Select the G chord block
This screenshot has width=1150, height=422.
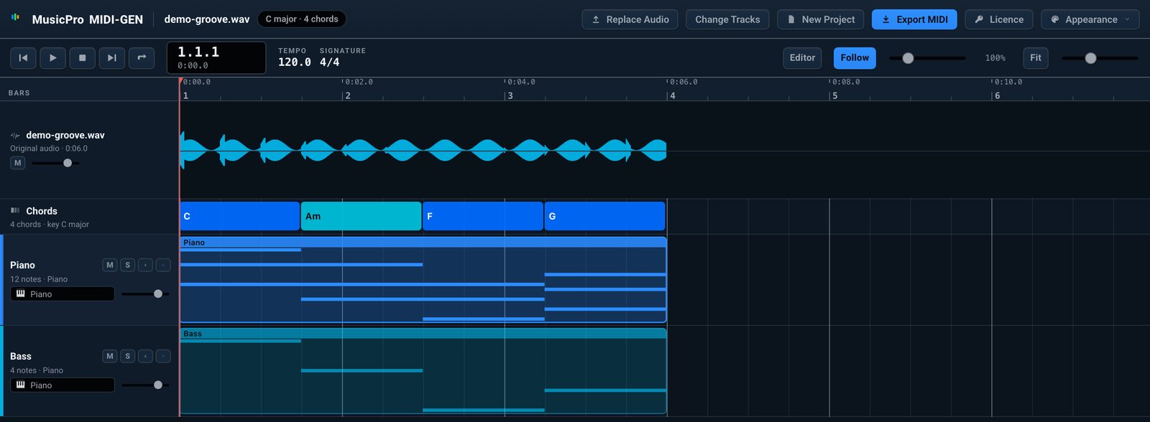[x=604, y=216]
